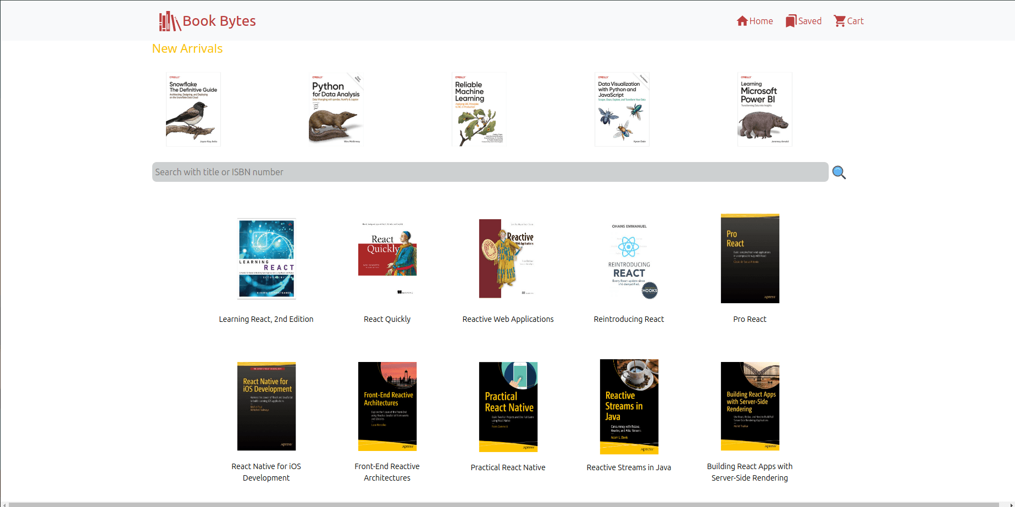Select the Reintroducing React book cover
The image size is (1015, 507).
(x=629, y=259)
